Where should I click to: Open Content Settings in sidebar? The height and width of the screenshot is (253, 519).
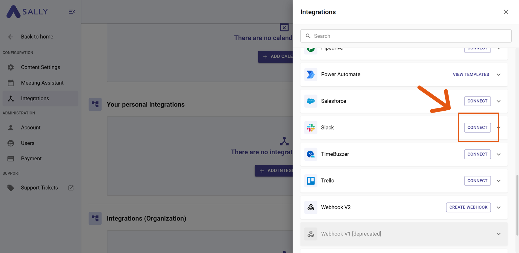(40, 67)
